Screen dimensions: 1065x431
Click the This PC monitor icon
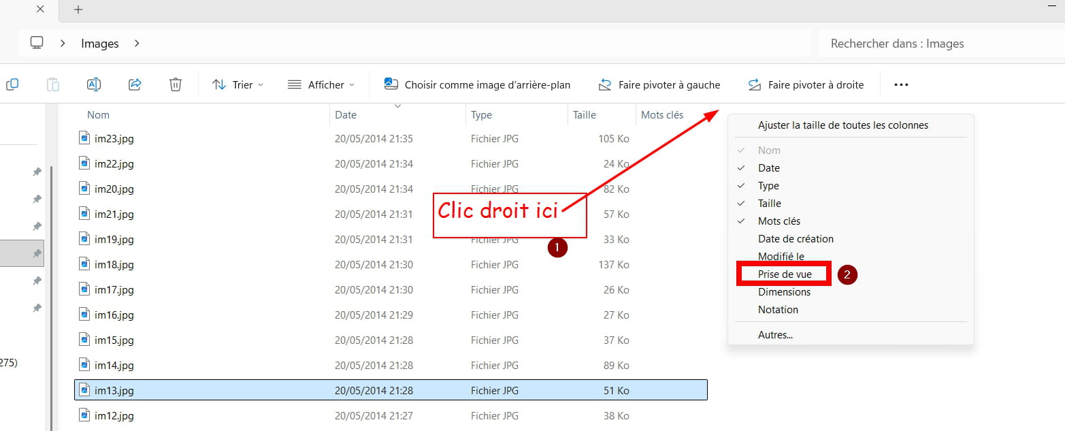coord(37,43)
